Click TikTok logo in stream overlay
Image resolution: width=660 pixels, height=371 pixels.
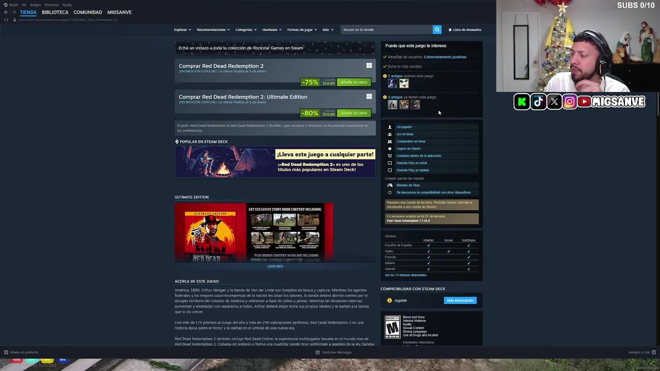point(538,102)
